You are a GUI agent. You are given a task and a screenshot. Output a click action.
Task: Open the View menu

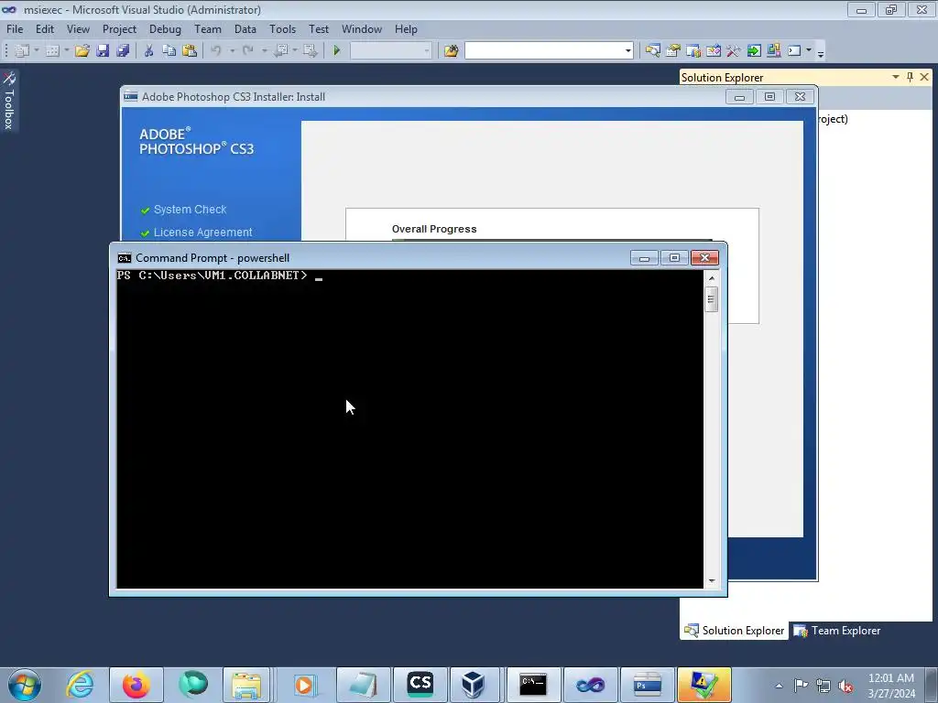point(78,28)
